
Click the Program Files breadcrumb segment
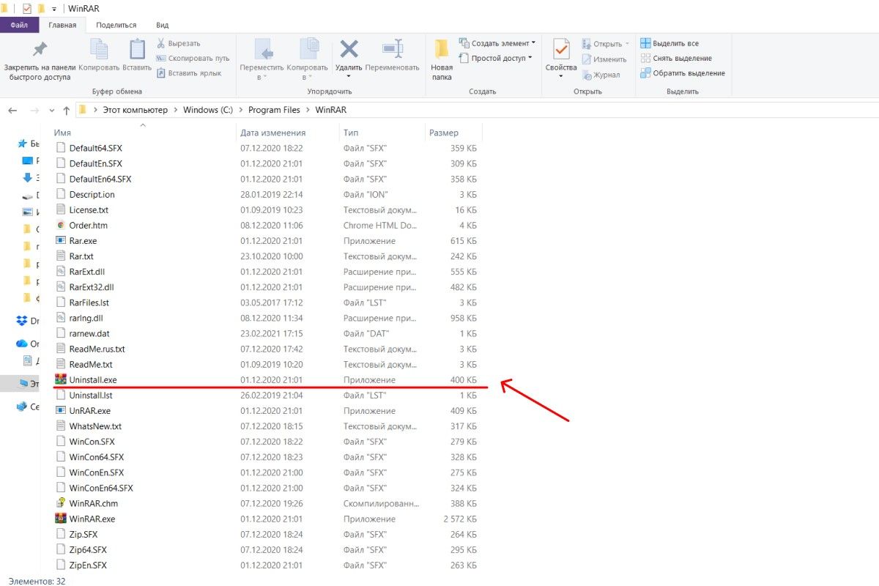274,110
